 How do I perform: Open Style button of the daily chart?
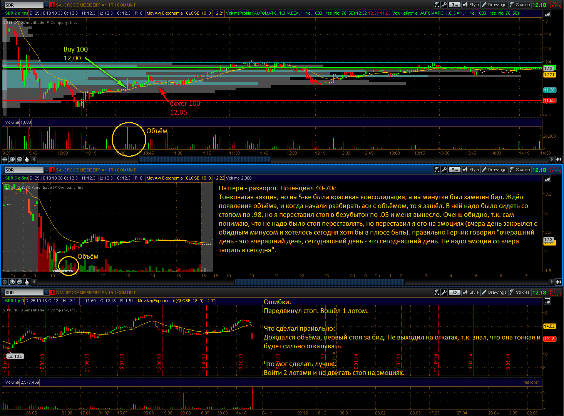471,292
